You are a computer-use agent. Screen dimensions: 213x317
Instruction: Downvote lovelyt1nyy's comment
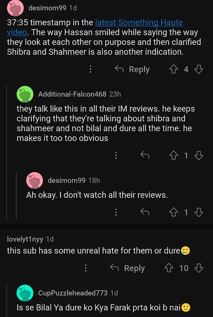click(x=198, y=268)
